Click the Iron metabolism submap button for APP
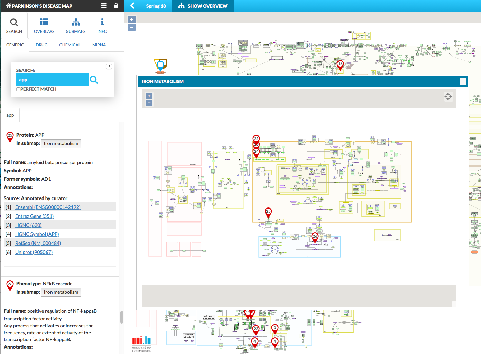 tap(61, 143)
